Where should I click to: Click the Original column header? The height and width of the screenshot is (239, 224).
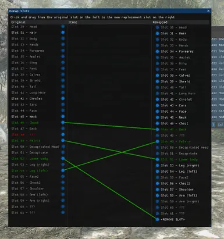click(18, 22)
